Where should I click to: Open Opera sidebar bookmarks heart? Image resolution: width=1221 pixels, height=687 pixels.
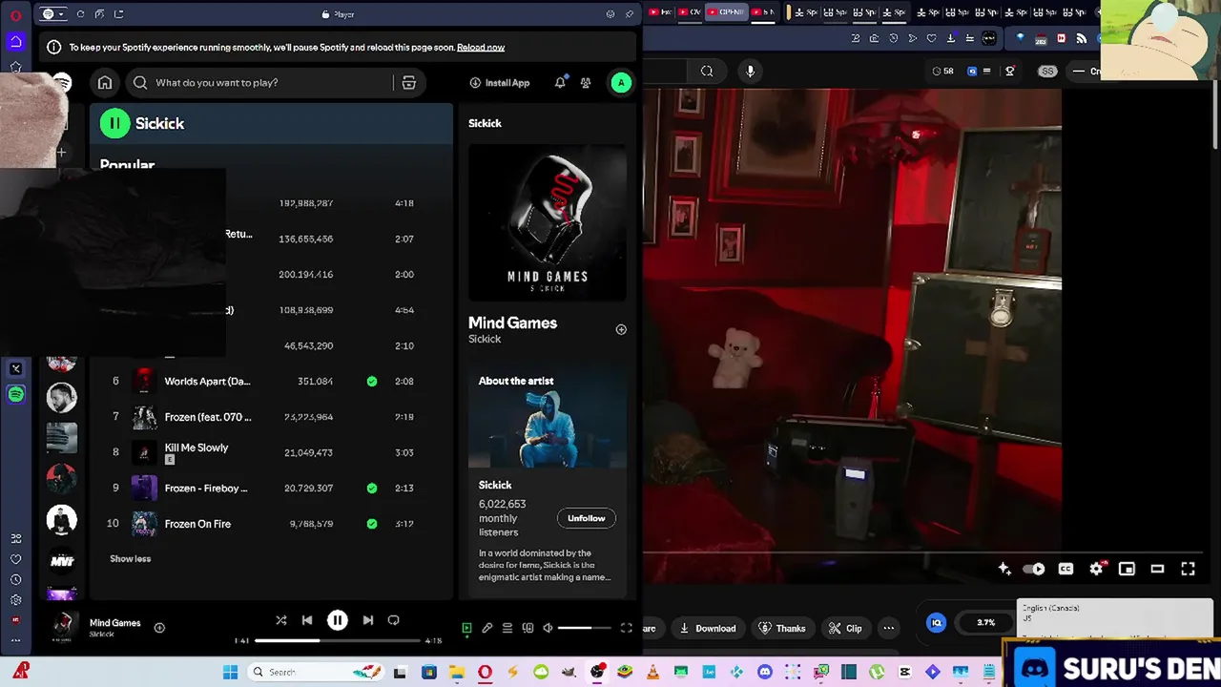(16, 559)
